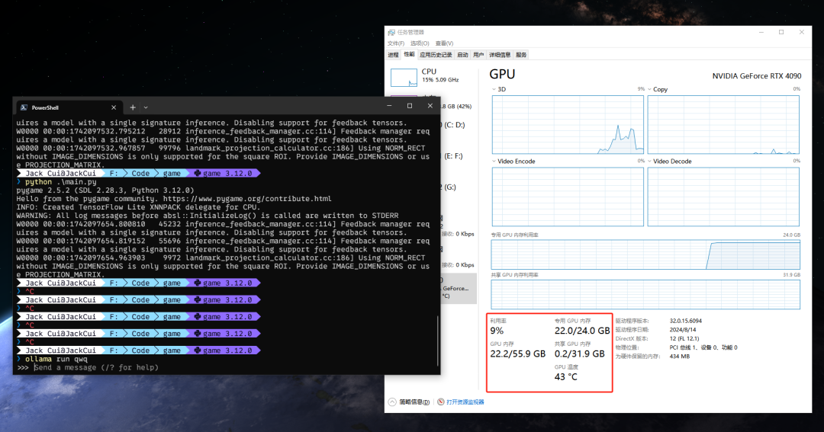Click the DirectX value 12 (FL 12.1)
The image size is (824, 432).
[x=684, y=338]
